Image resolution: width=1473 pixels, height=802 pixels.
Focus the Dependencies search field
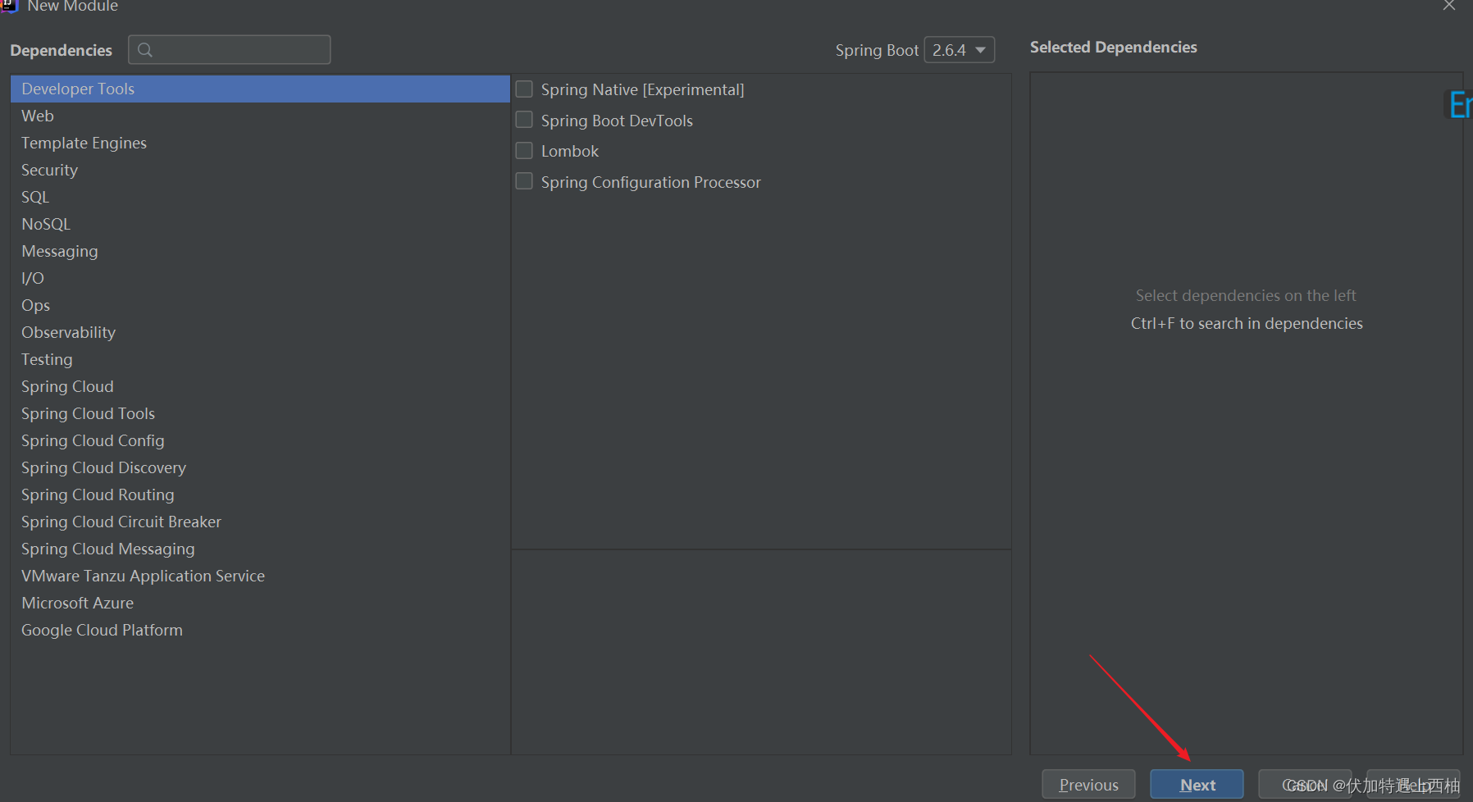point(230,50)
